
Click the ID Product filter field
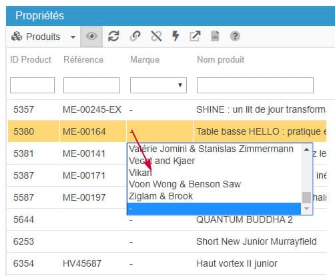(32, 85)
